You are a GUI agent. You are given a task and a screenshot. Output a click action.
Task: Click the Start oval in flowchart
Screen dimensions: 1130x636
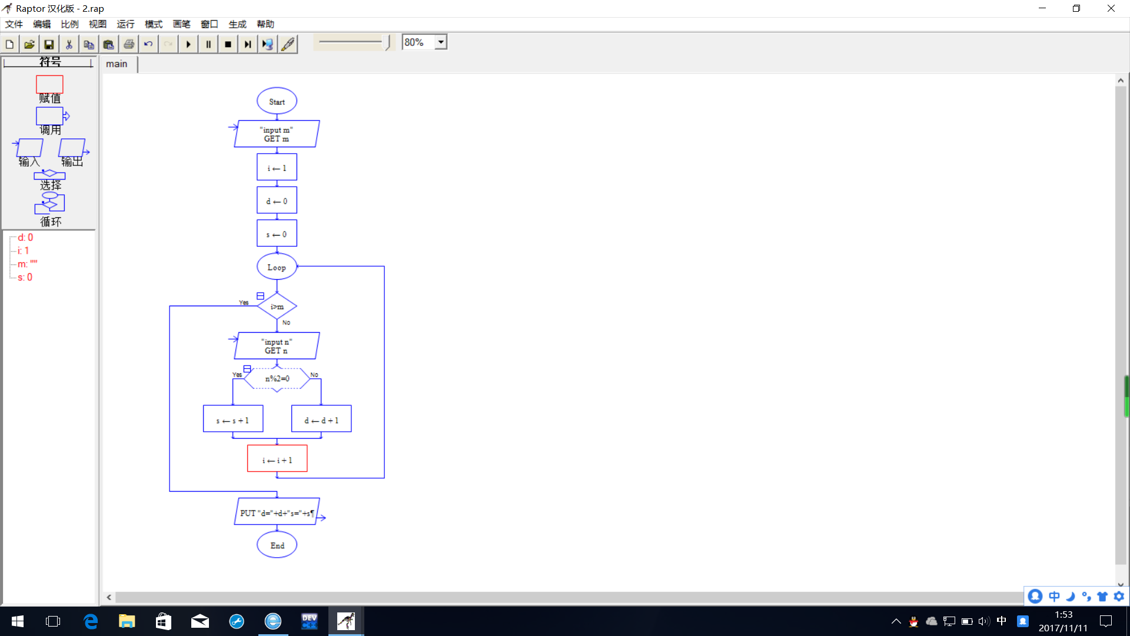click(277, 101)
